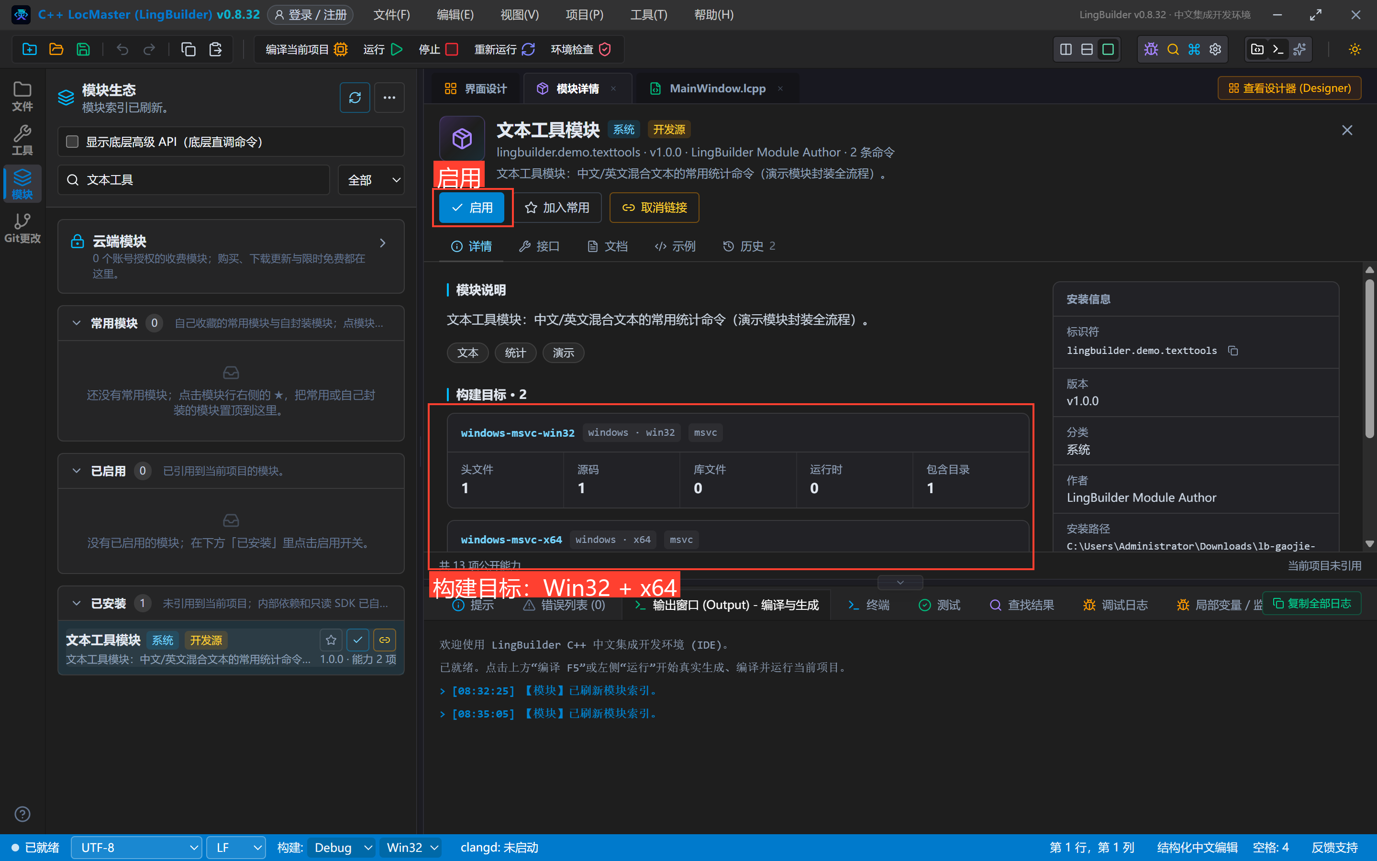The width and height of the screenshot is (1377, 861).
Task: Click 登录 / 注册 button
Action: point(311,15)
